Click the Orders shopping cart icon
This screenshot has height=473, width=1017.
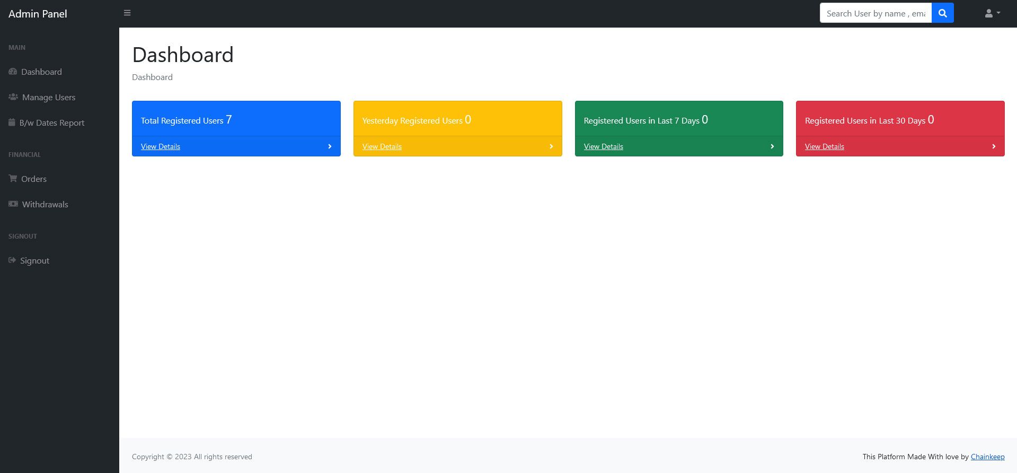tap(13, 179)
